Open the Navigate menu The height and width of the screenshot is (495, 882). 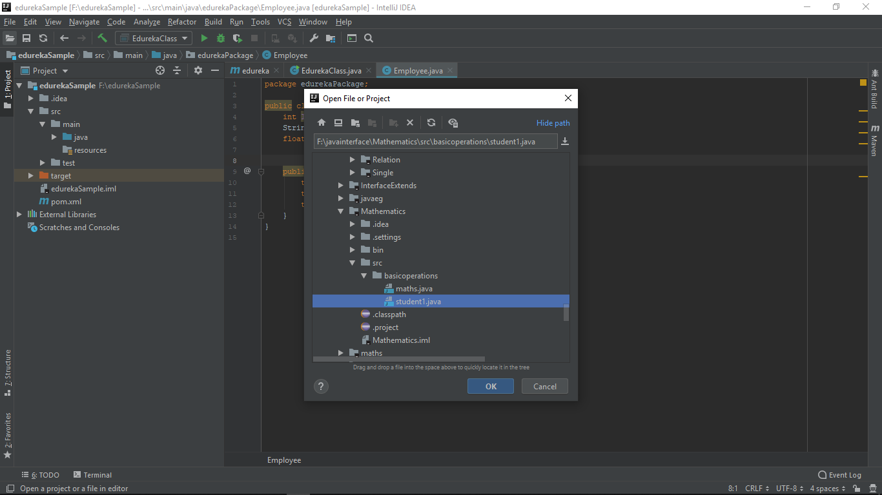(85, 22)
